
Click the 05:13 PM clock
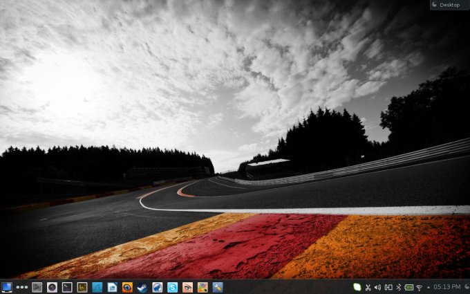pos(446,287)
